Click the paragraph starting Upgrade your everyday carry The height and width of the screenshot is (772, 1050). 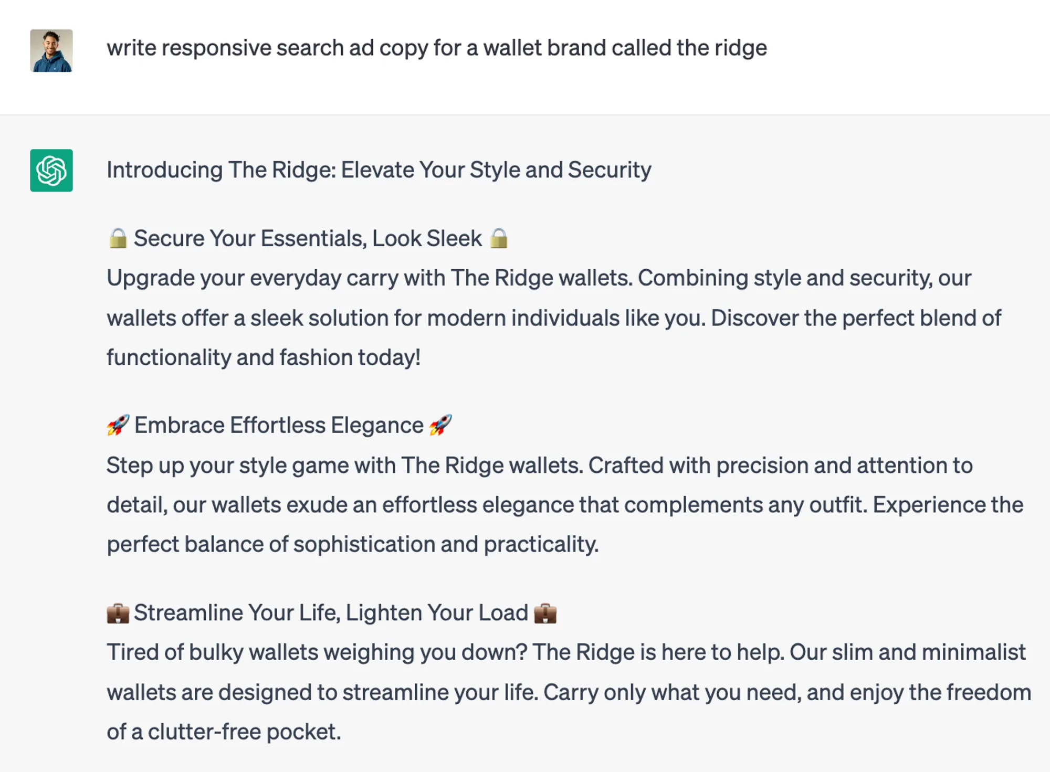tap(554, 318)
